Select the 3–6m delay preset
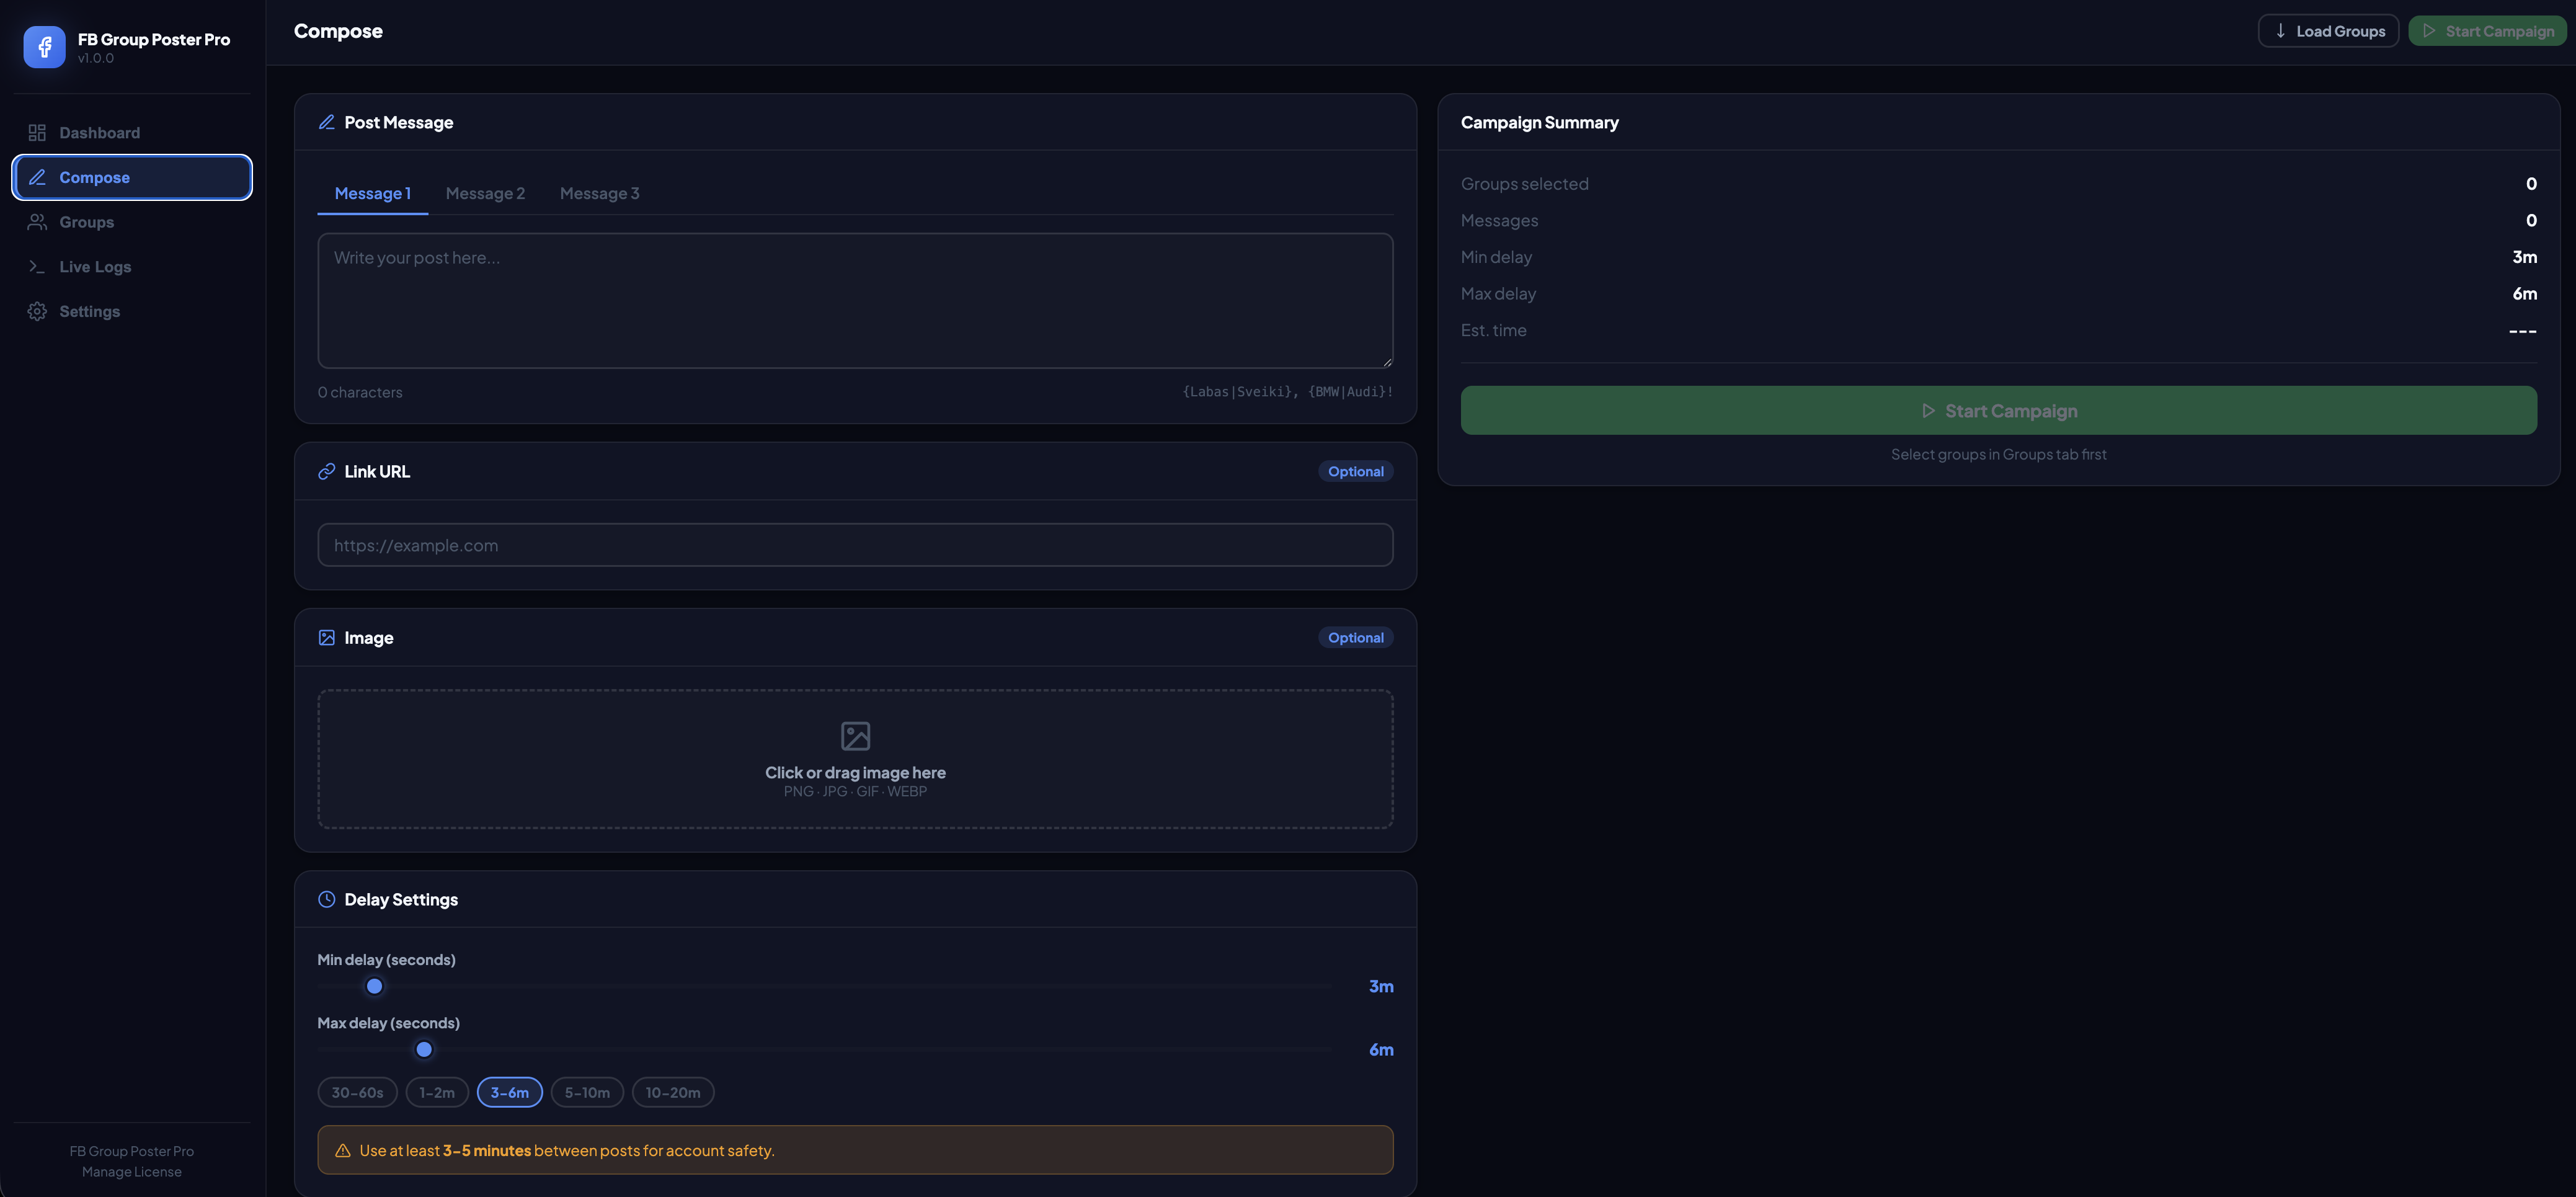Screen dimensions: 2576x1197 coord(510,1092)
